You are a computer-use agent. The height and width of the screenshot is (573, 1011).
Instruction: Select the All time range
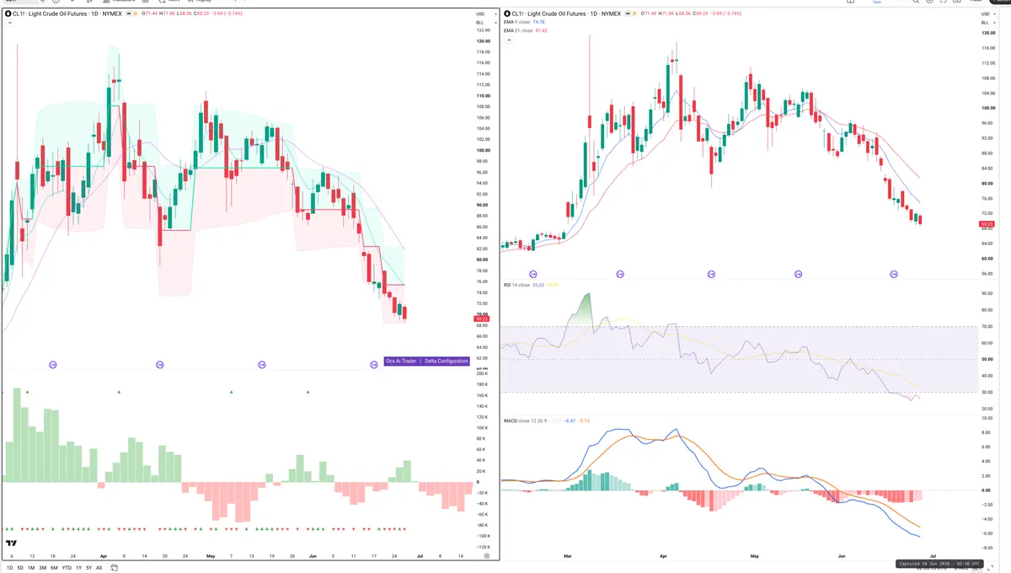tap(99, 568)
